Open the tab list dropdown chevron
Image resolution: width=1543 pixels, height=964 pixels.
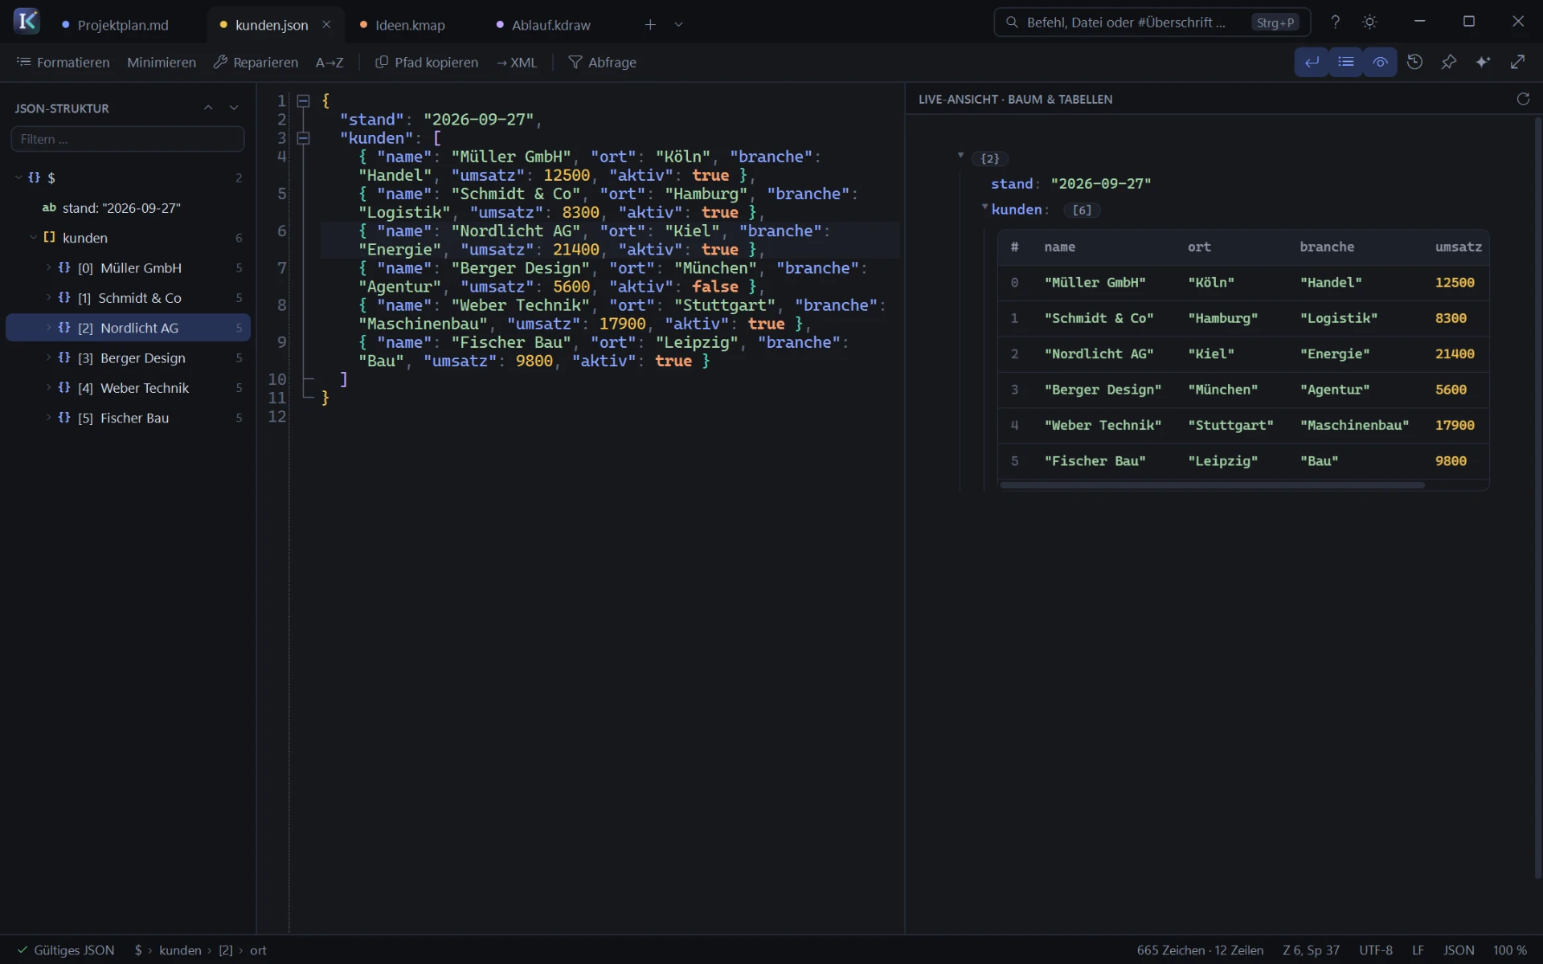(x=678, y=25)
